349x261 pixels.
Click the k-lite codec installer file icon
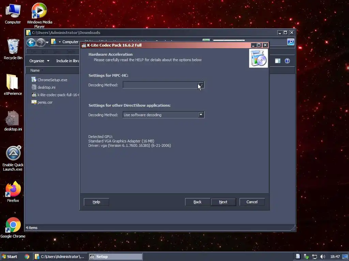click(34, 94)
